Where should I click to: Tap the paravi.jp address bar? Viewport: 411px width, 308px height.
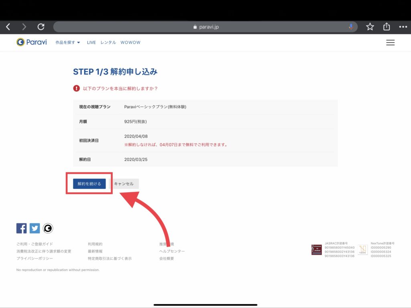click(205, 27)
